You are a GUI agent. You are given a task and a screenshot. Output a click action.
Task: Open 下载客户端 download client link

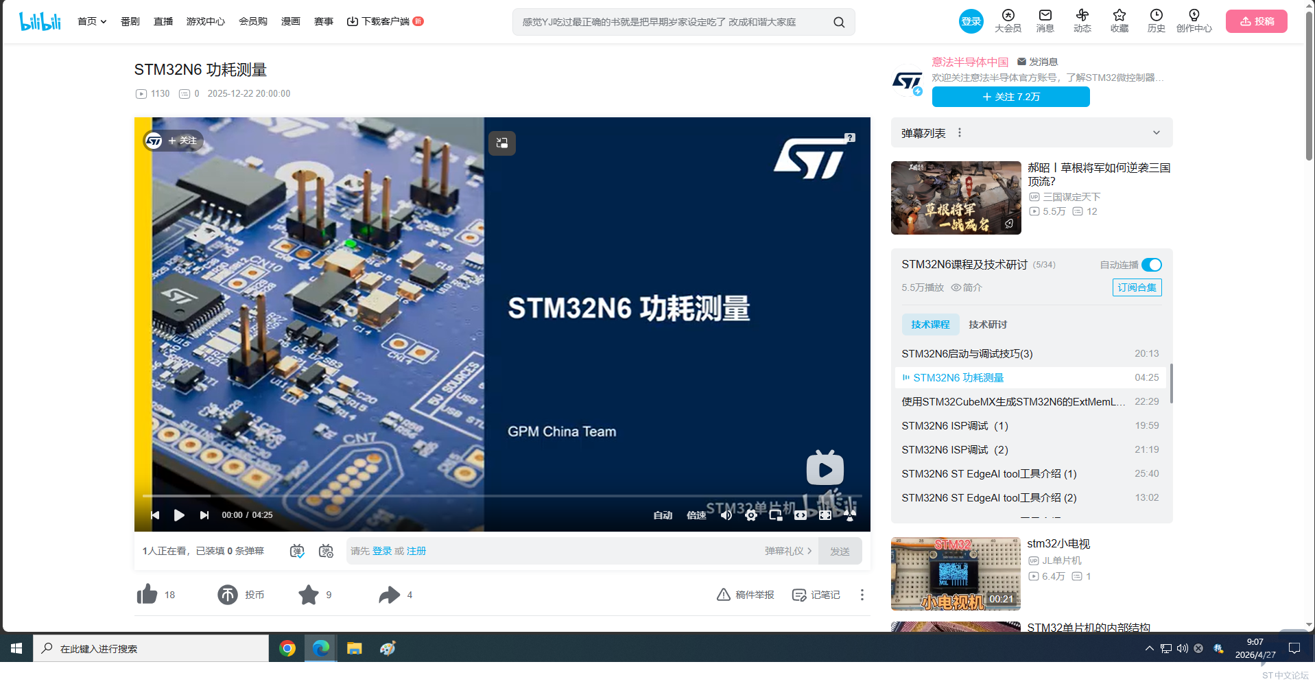click(385, 21)
